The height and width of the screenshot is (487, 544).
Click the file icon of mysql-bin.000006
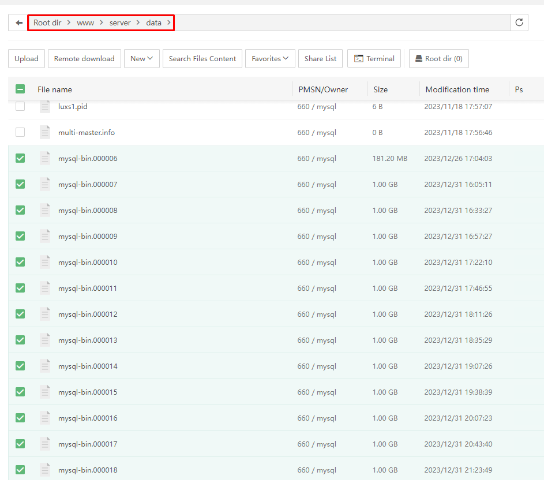click(45, 159)
